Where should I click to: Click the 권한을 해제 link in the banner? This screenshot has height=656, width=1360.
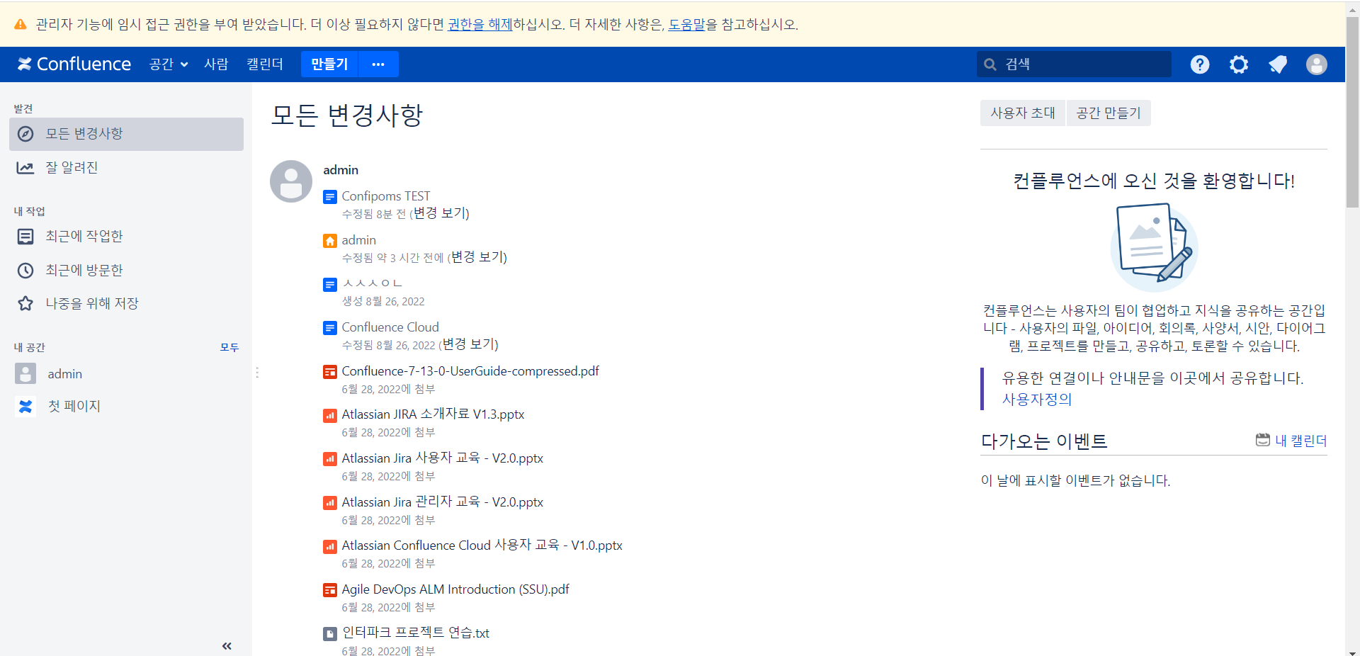tap(480, 24)
